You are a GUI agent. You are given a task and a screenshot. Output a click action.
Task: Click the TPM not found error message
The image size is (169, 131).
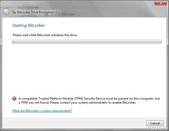[x=89, y=100]
